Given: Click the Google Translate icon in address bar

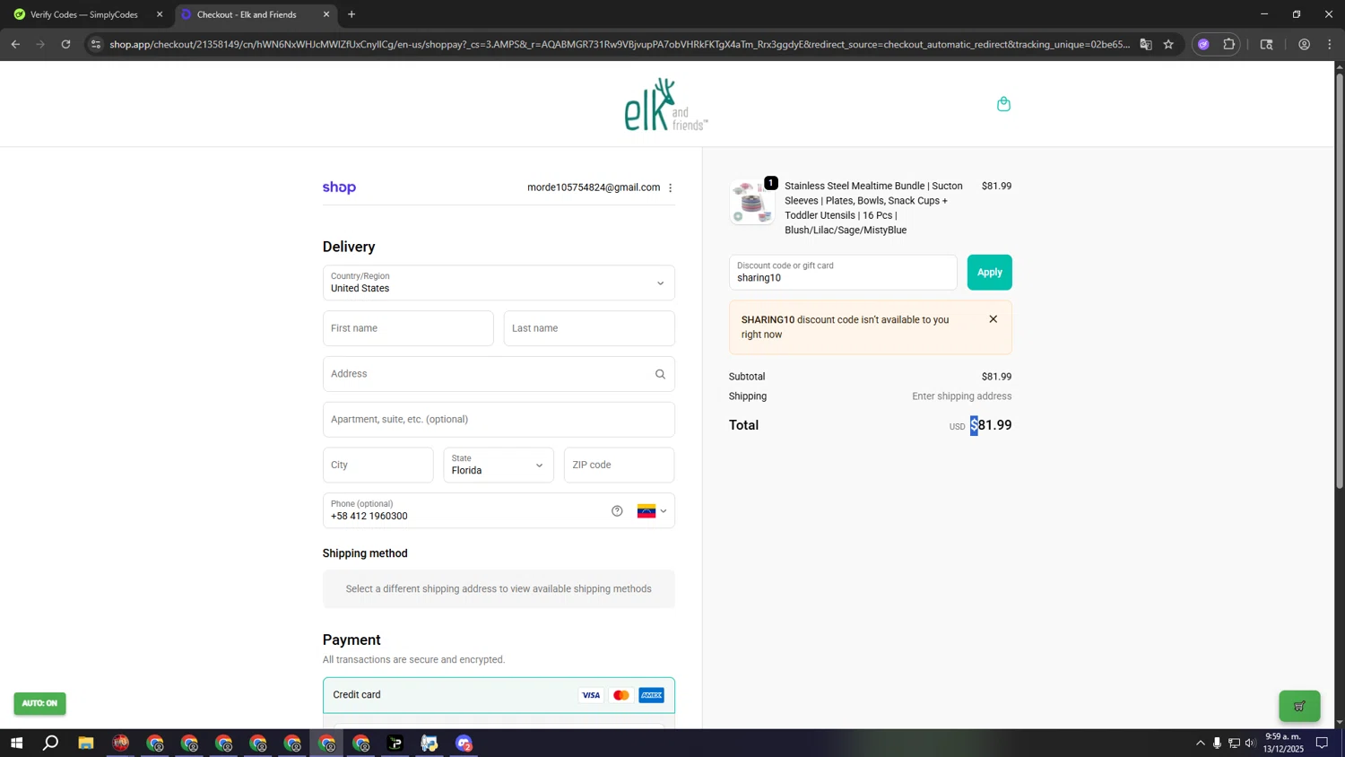Looking at the screenshot, I should (1146, 44).
